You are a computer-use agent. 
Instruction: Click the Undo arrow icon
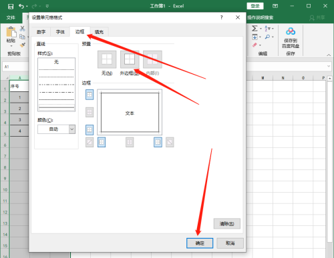point(21,6)
